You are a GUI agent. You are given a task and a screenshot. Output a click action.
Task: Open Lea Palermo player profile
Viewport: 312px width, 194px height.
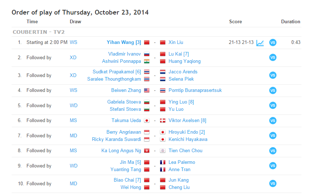pos(182,162)
